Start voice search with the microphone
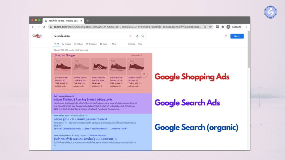 tap(137, 36)
